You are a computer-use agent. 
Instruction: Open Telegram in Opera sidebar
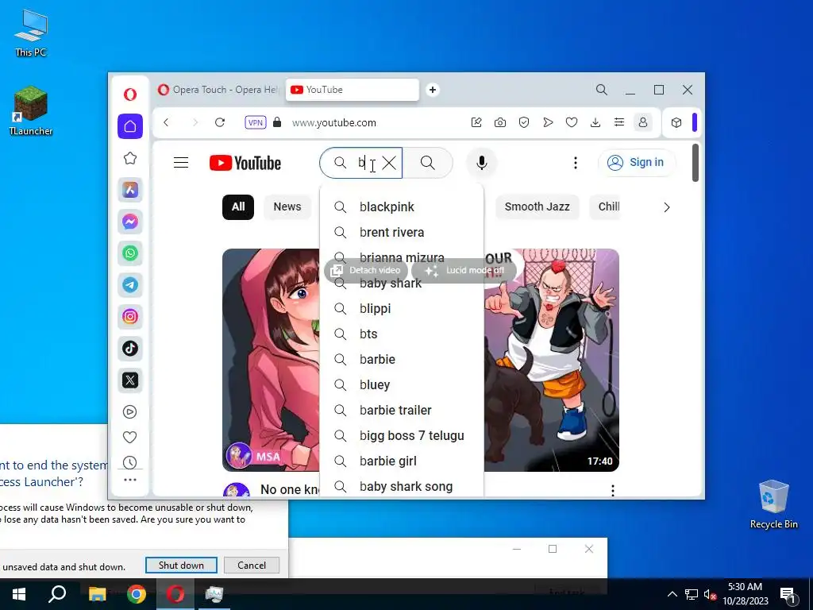[x=130, y=285]
